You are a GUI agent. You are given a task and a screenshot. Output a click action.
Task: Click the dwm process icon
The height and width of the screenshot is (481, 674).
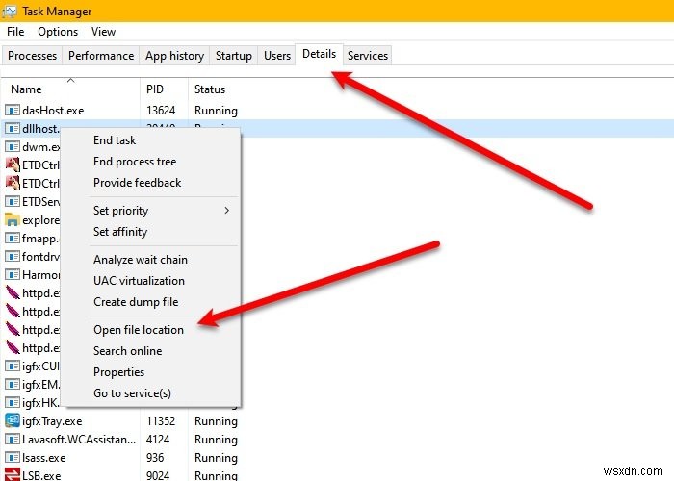click(13, 147)
